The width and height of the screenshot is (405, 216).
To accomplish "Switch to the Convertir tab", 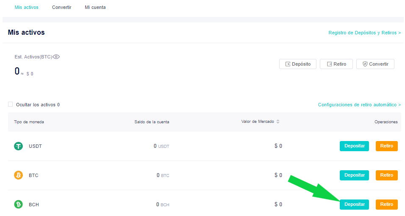I will [62, 8].
